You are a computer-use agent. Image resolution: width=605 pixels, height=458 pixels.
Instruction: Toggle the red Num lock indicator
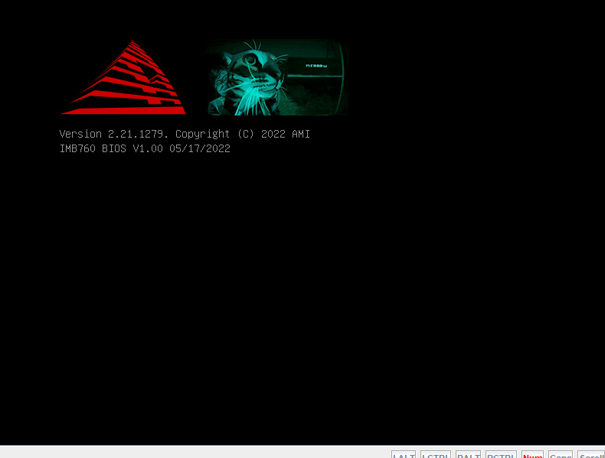(x=532, y=454)
